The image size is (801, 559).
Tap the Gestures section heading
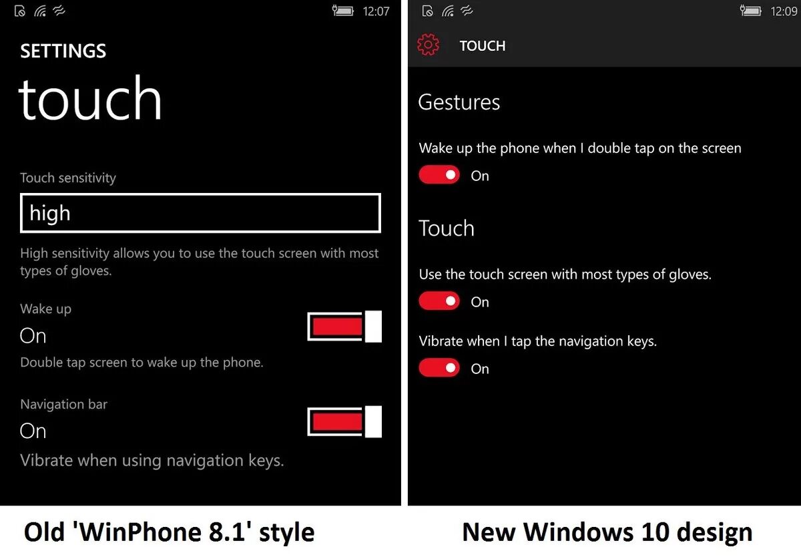pos(459,102)
